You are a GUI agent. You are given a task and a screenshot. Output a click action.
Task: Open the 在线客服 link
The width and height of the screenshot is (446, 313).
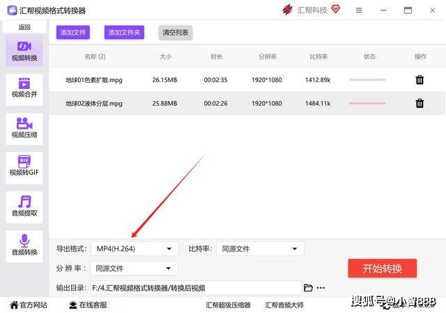[89, 305]
